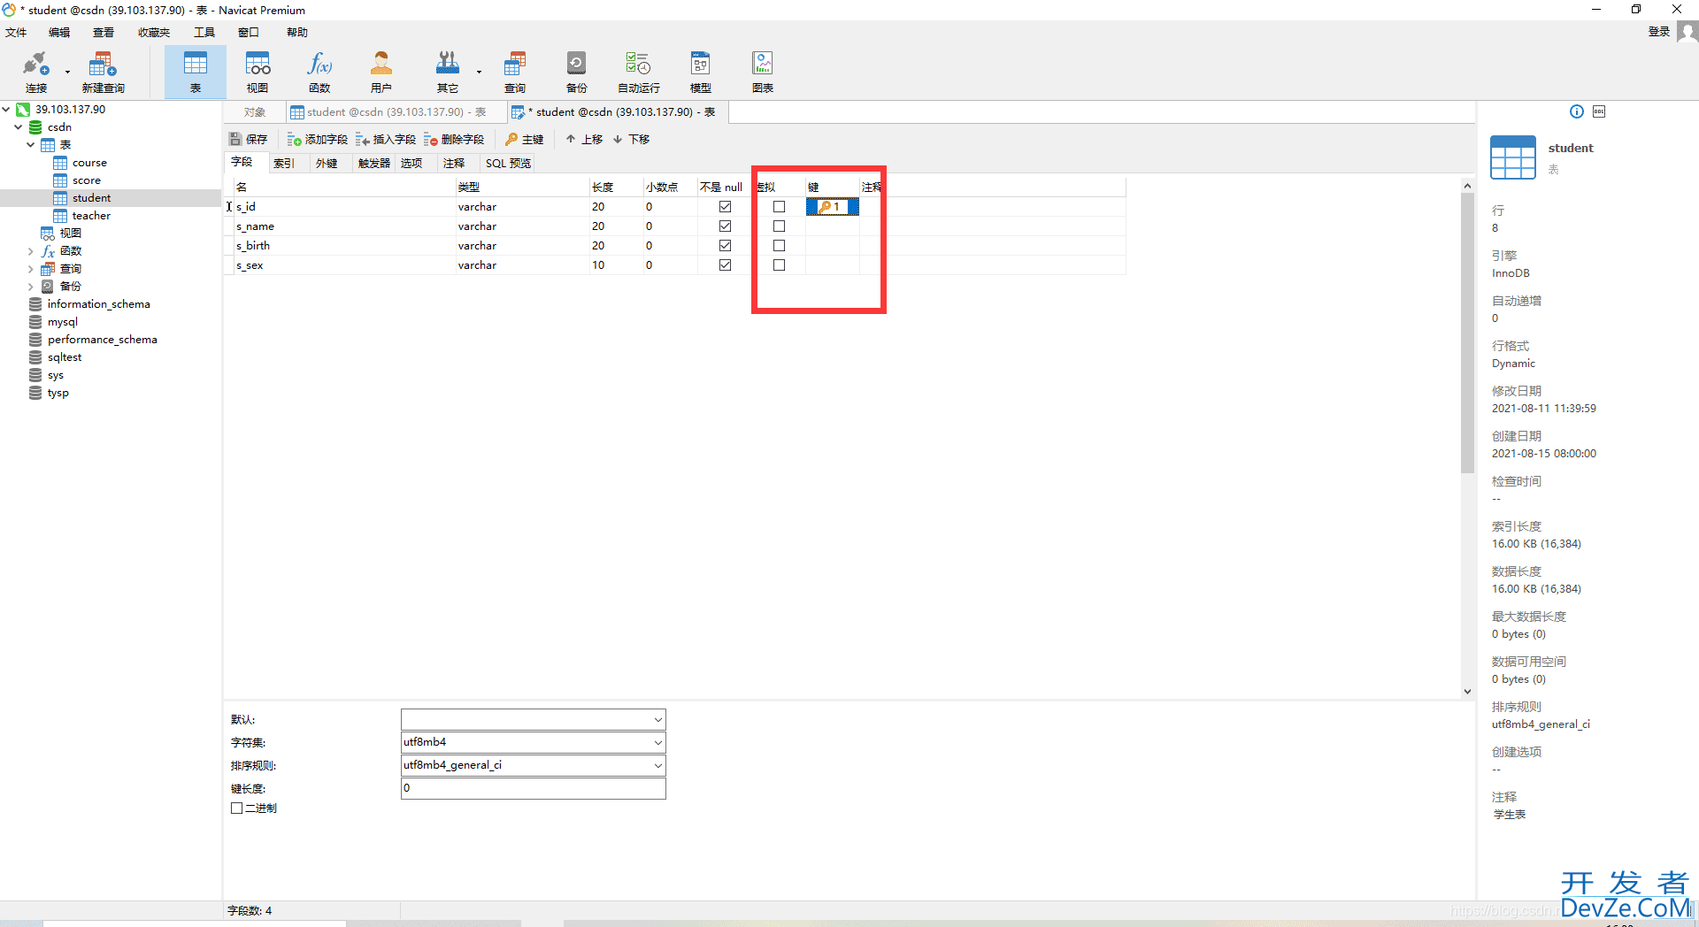
Task: Expand the Queries (查询) tree node
Action: [30, 269]
